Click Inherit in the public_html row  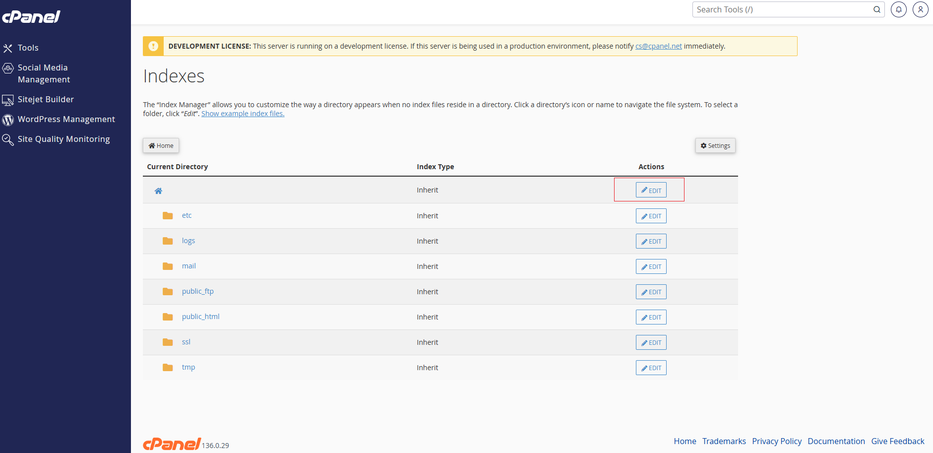pos(428,317)
